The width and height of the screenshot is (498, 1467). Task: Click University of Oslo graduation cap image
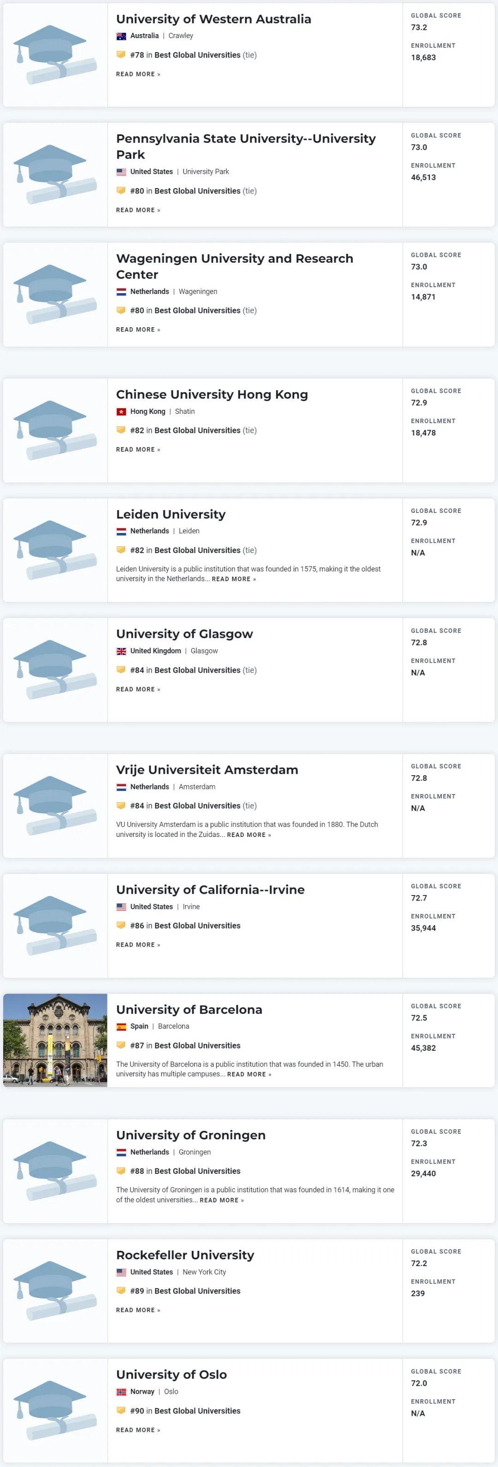[x=55, y=1410]
